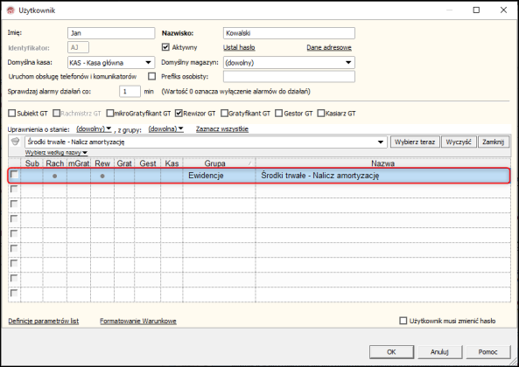The image size is (519, 367).
Task: Click the filter funnel icon beside search box
Action: click(x=15, y=142)
